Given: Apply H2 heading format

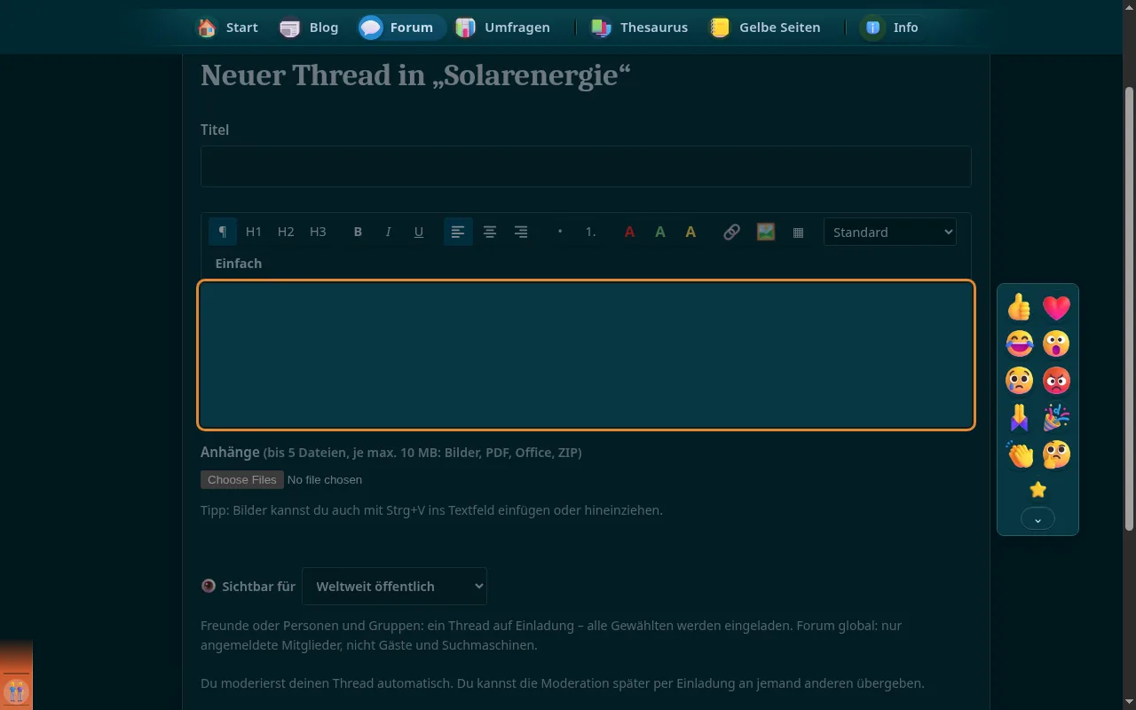Looking at the screenshot, I should tap(286, 232).
